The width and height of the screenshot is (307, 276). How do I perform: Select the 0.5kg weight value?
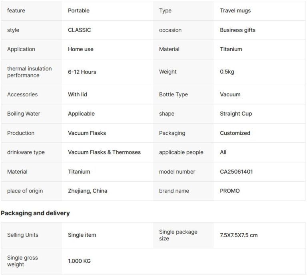(x=227, y=72)
